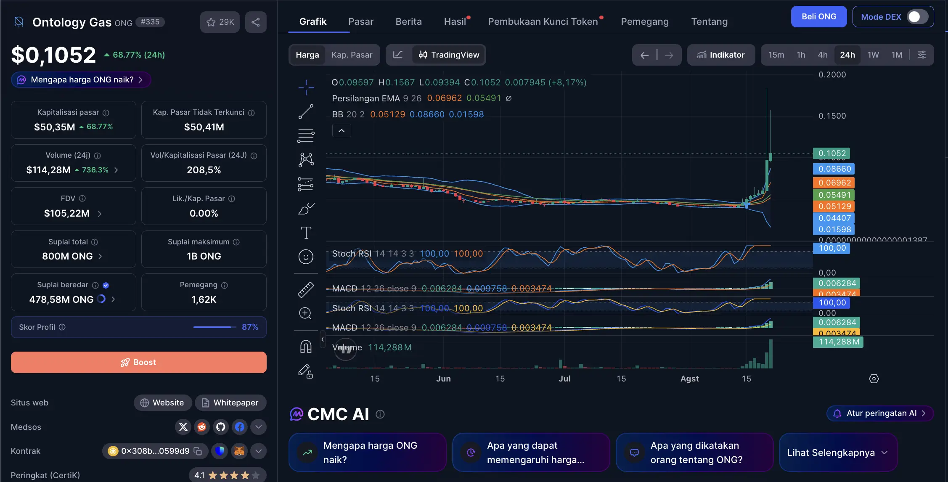The image size is (948, 482).
Task: Open the Reddit social link
Action: 202,427
